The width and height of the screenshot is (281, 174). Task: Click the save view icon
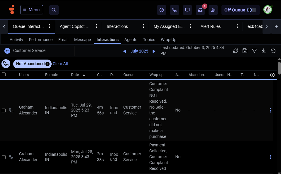[245, 51]
